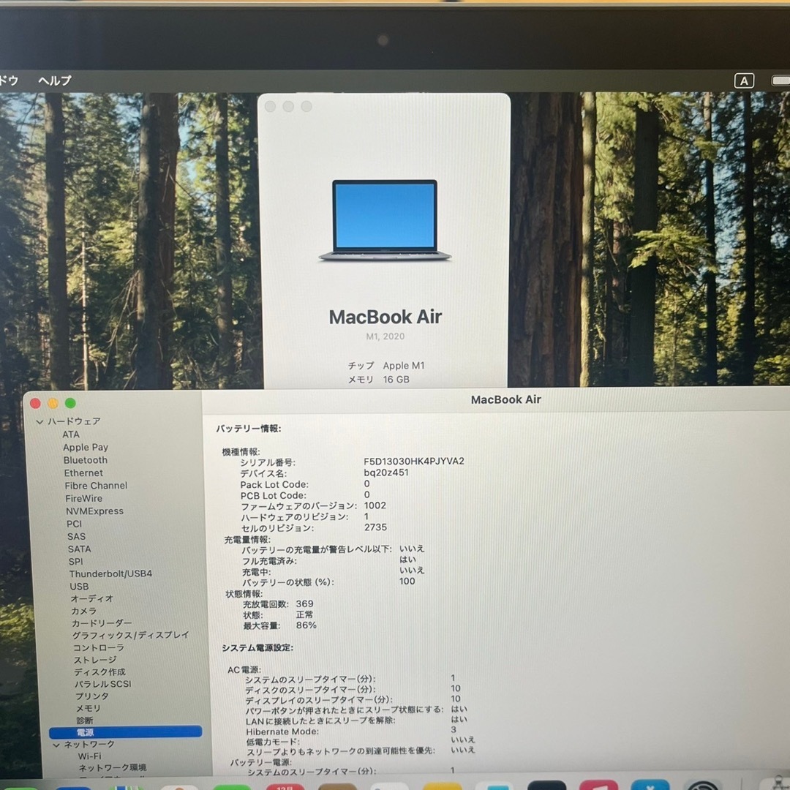The height and width of the screenshot is (790, 790).
Task: Zoom the system information window with the green button
Action: (x=70, y=403)
